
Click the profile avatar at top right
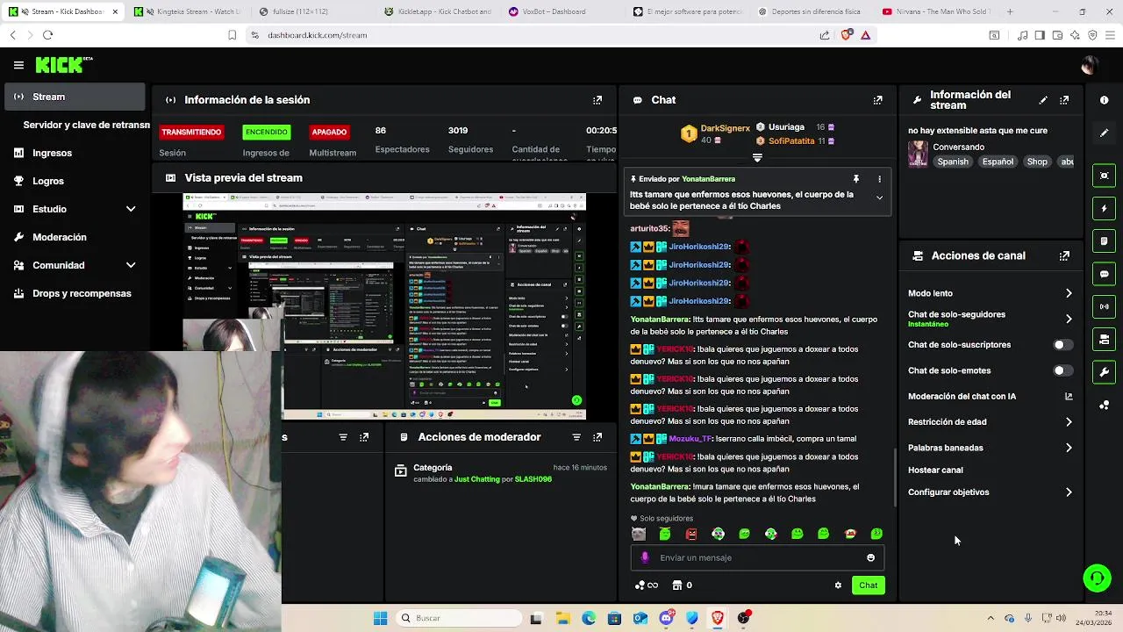point(1089,65)
